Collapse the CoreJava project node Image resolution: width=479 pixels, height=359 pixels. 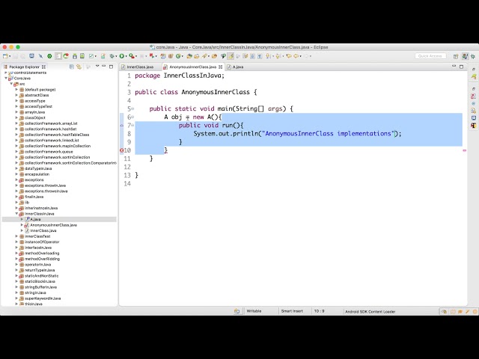6,78
